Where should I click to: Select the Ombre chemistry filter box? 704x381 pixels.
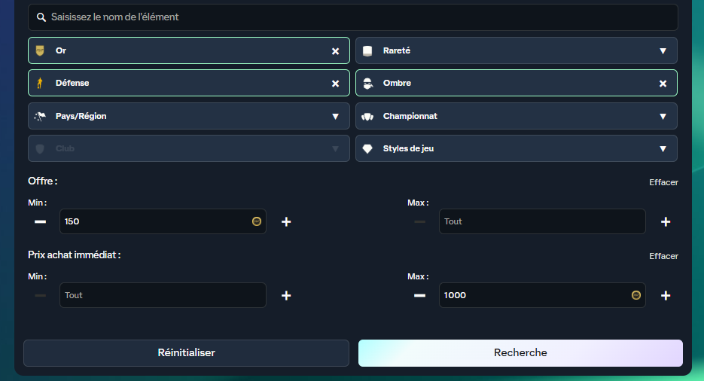point(517,83)
